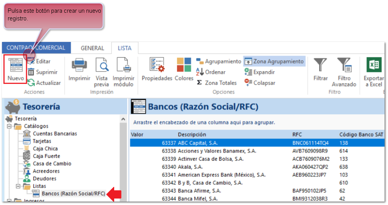Select the row ABC Capital, S.A.
388x205 pixels.
tap(257, 143)
